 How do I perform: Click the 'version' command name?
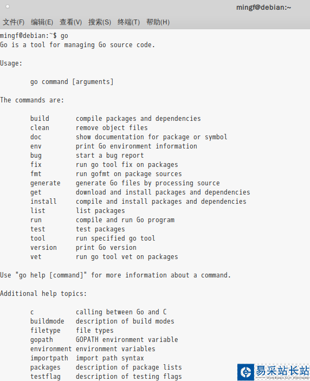pyautogui.click(x=43, y=248)
